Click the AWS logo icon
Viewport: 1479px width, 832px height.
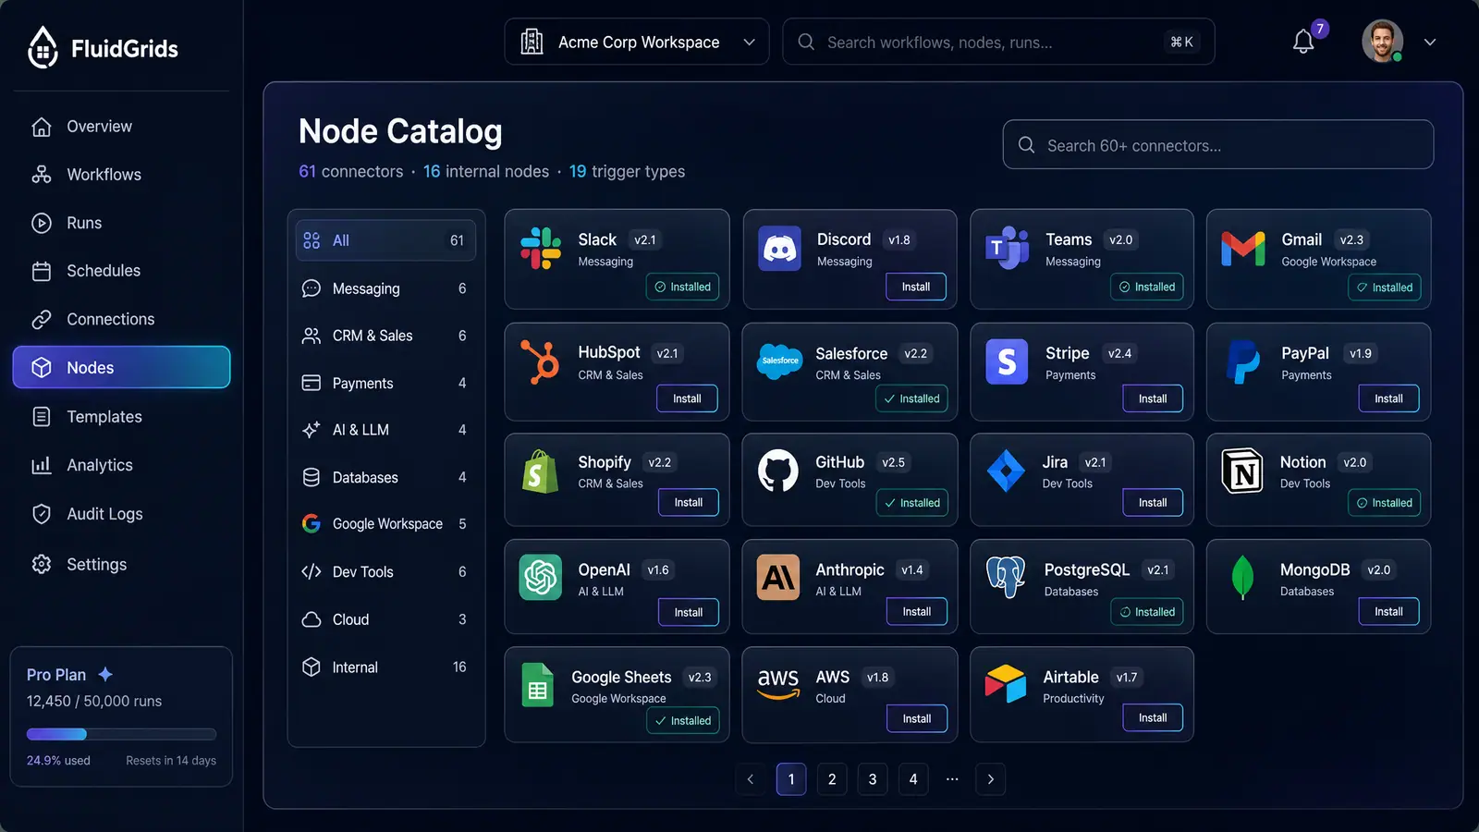pyautogui.click(x=778, y=684)
